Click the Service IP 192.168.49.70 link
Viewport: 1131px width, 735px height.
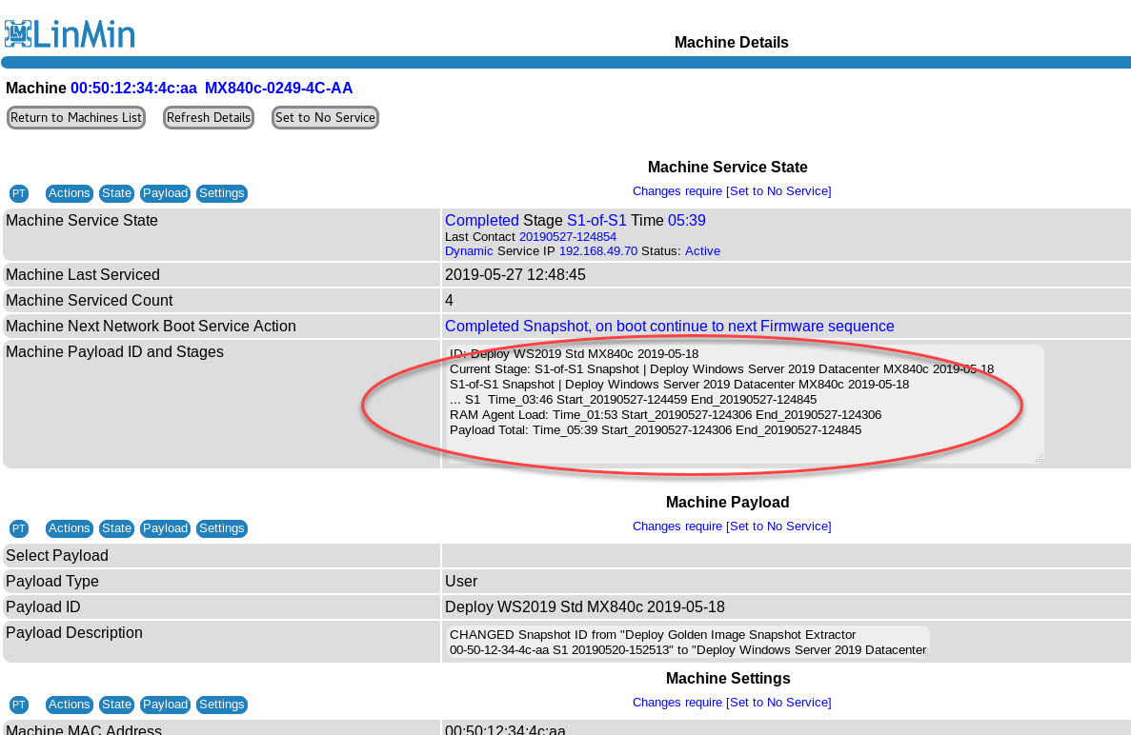pyautogui.click(x=598, y=251)
